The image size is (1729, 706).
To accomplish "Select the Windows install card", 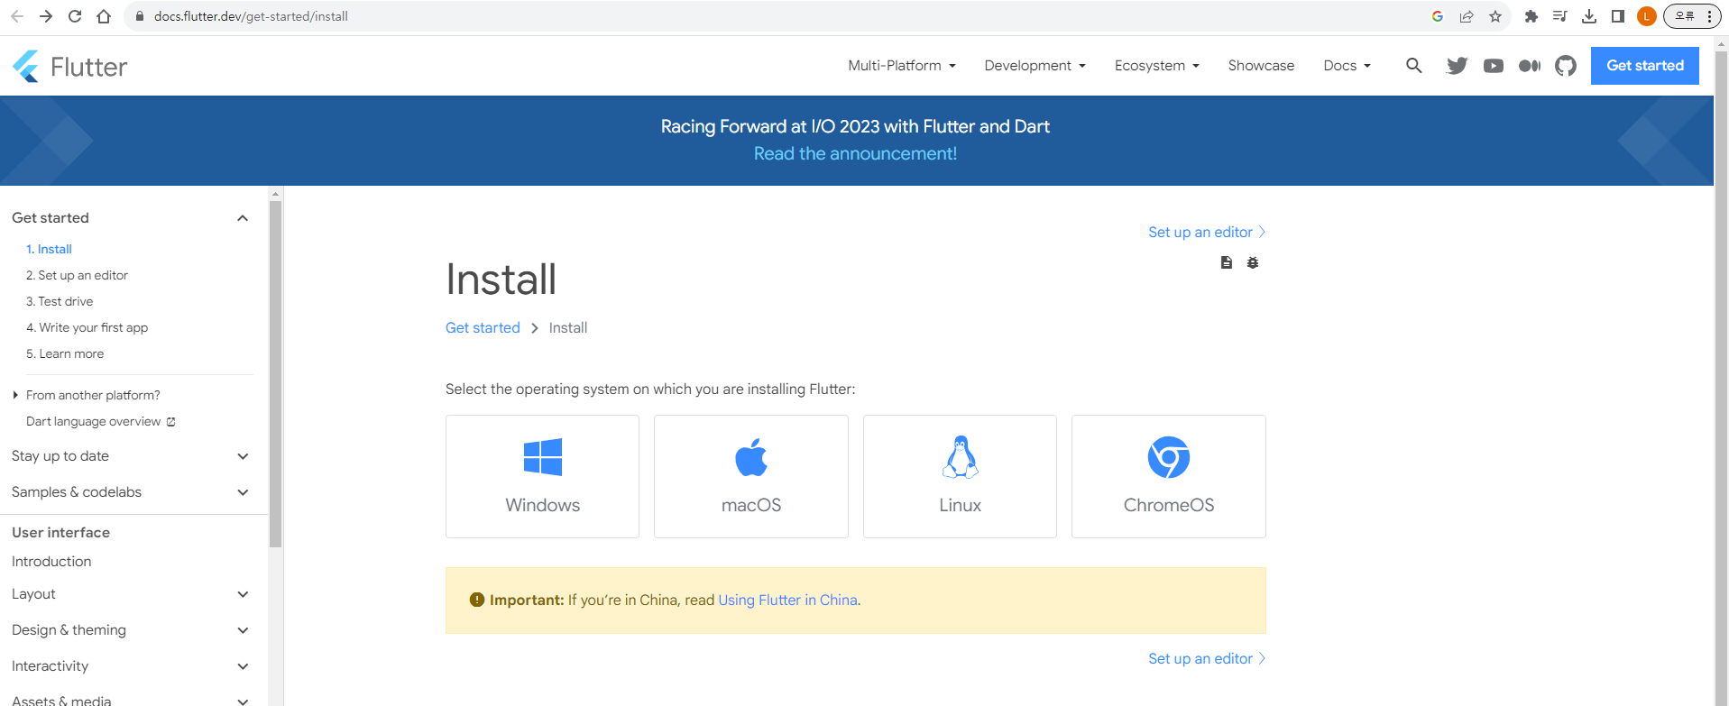I will [x=542, y=476].
